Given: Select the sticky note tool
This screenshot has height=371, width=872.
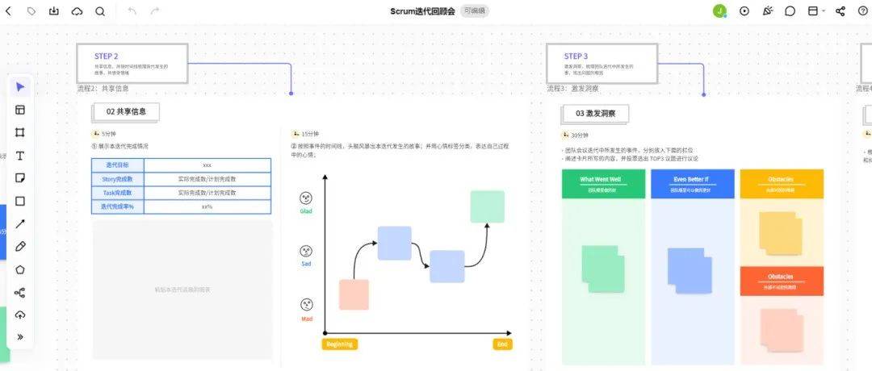Looking at the screenshot, I should point(20,178).
